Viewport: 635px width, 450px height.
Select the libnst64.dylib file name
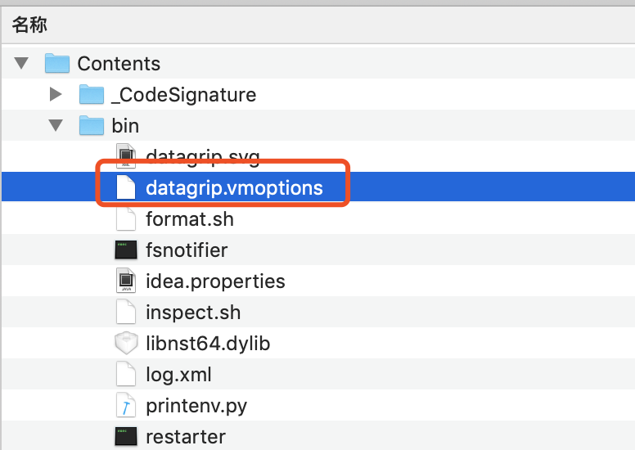coord(208,344)
